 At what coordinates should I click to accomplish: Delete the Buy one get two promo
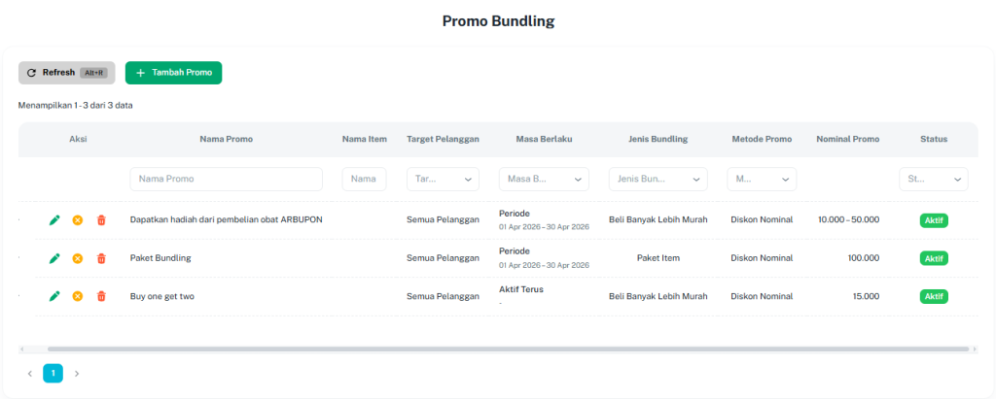(101, 296)
